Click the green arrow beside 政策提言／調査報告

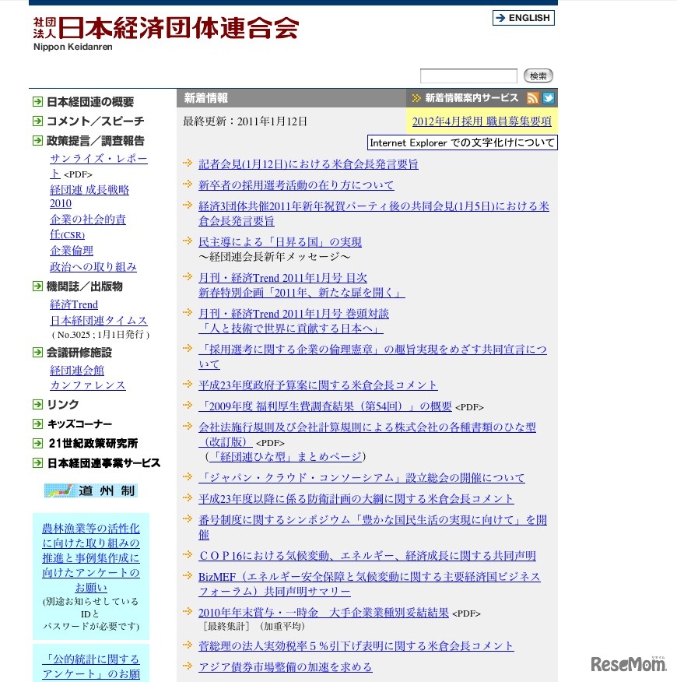point(37,141)
